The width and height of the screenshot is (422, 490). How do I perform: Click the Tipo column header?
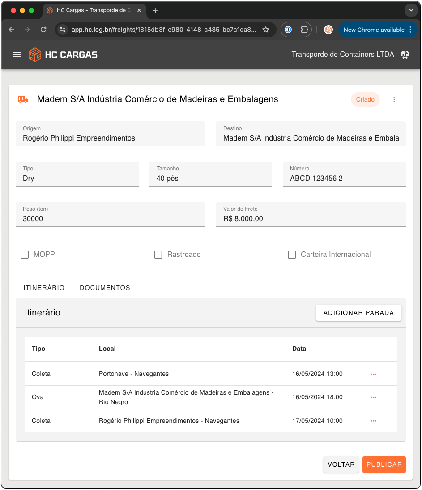(x=38, y=349)
